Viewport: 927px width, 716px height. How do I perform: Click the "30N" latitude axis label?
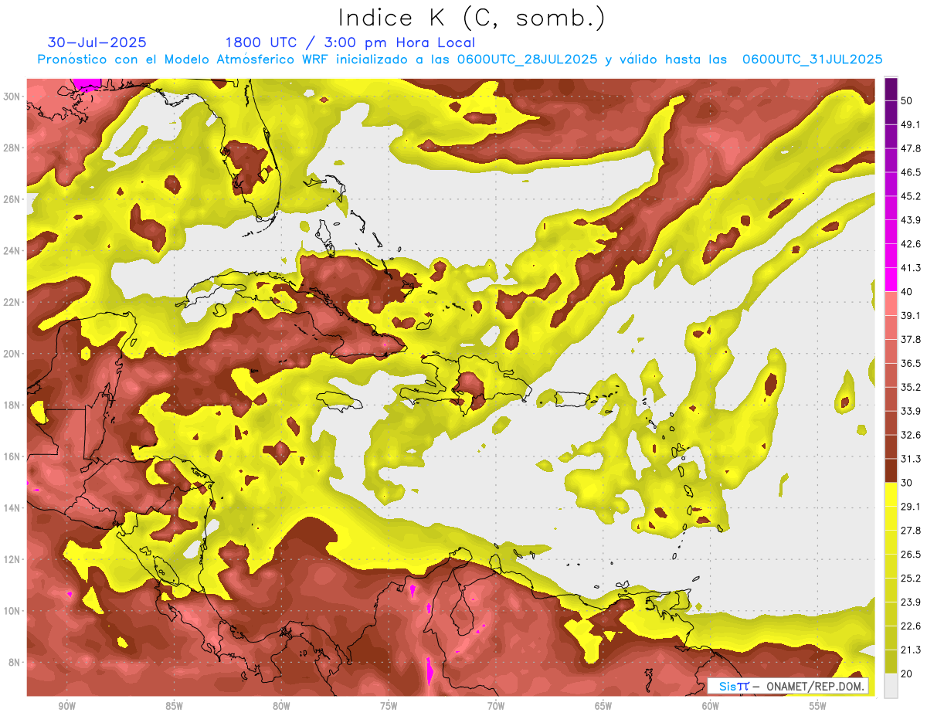[13, 97]
